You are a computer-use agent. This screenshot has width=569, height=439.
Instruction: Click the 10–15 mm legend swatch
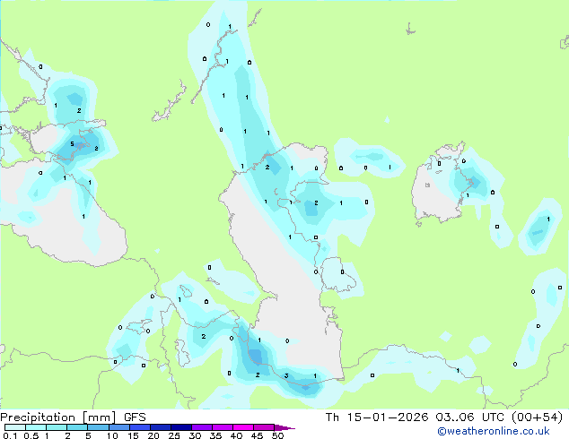click(x=118, y=427)
